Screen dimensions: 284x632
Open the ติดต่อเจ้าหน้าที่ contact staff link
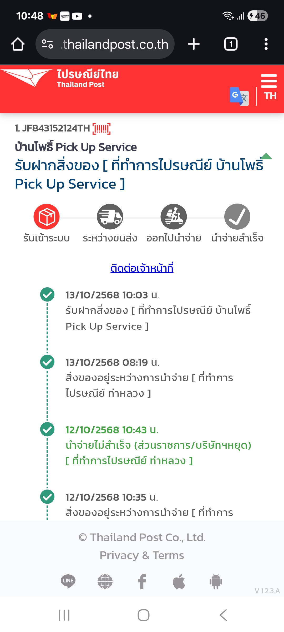tap(142, 268)
